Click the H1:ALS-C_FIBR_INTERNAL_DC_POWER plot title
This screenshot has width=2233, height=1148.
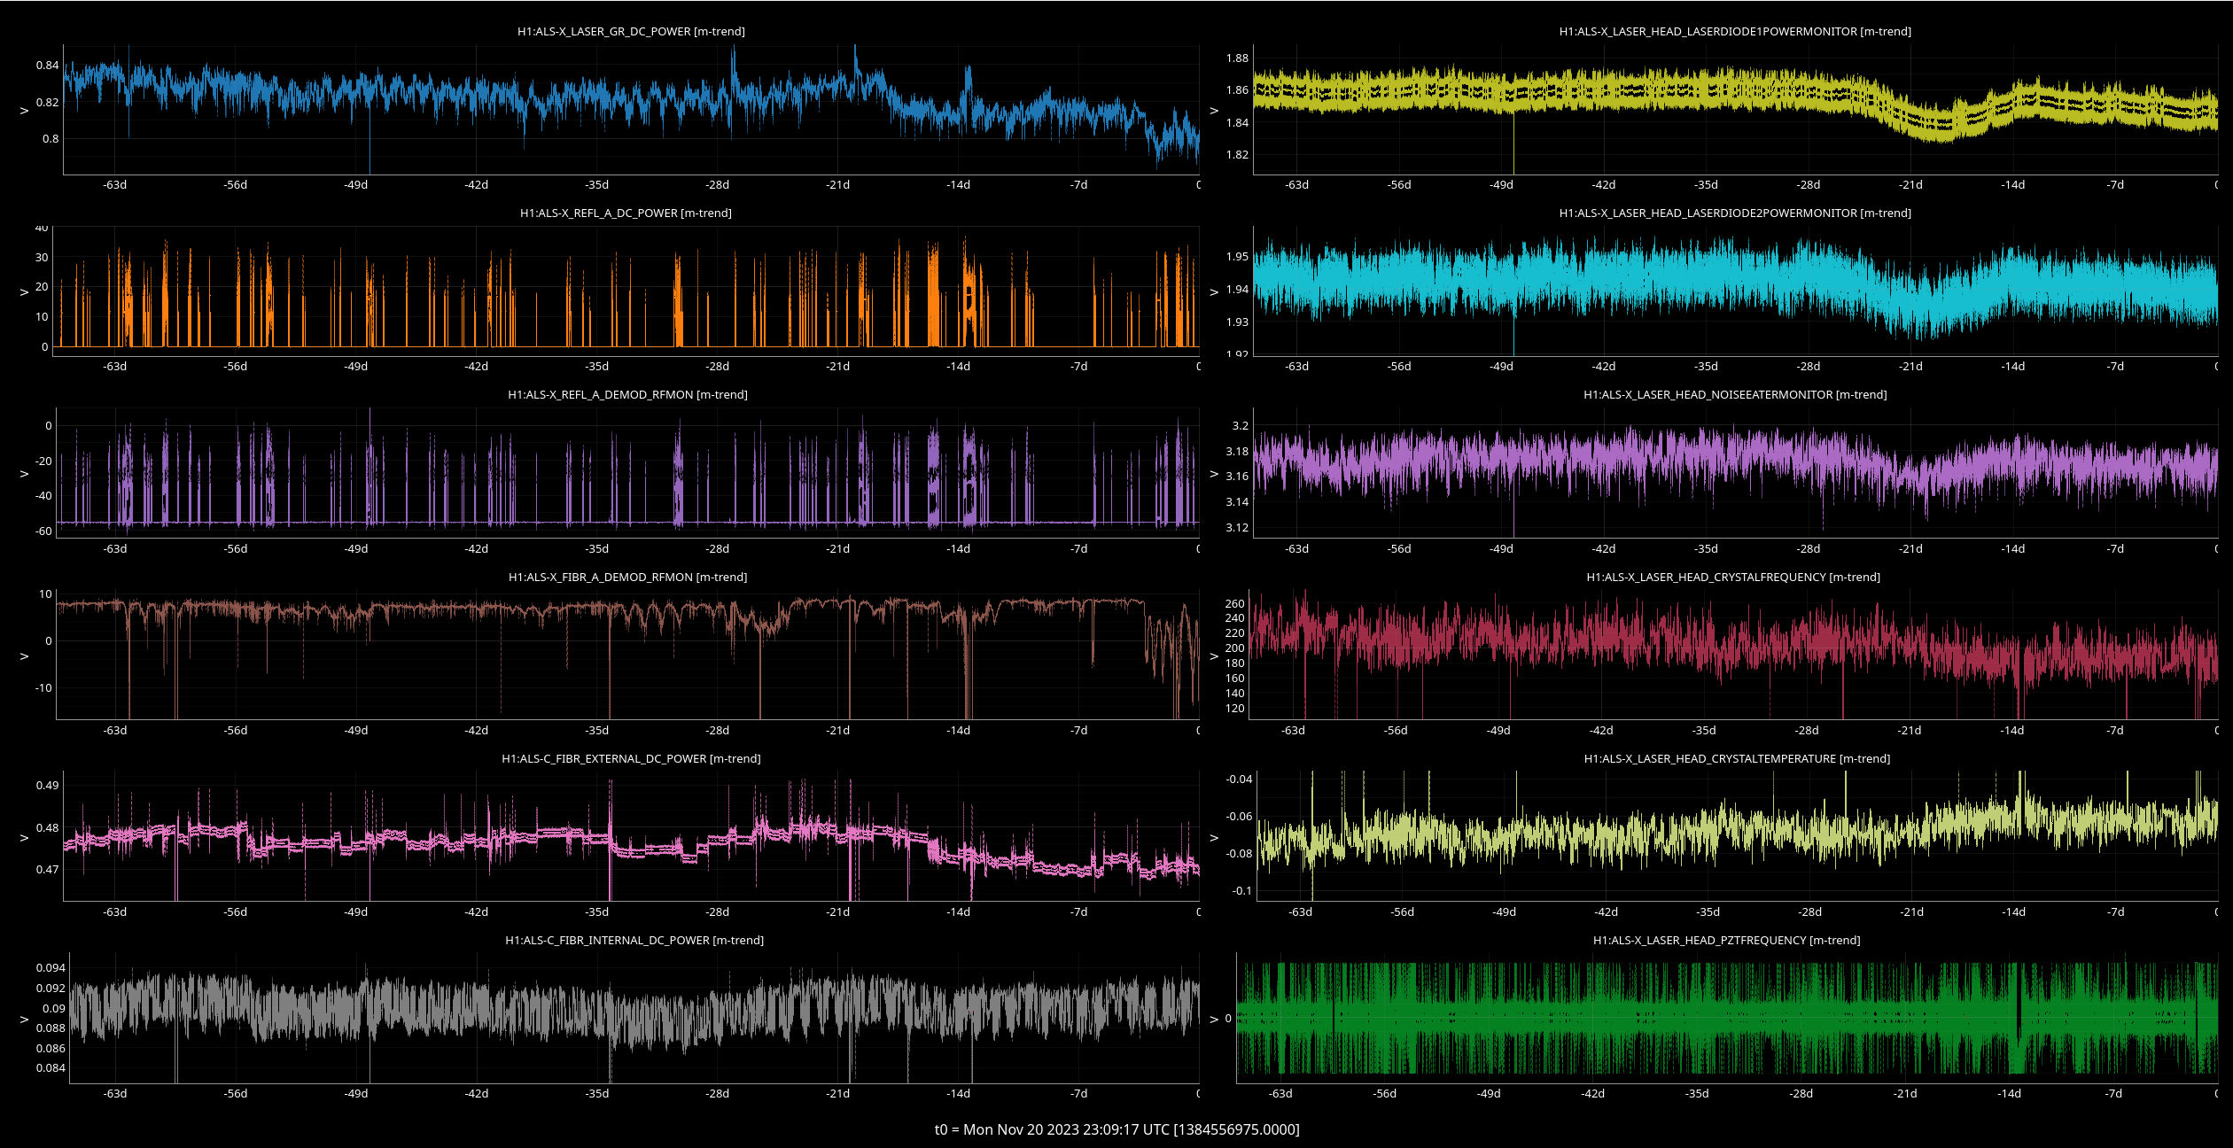pos(634,940)
